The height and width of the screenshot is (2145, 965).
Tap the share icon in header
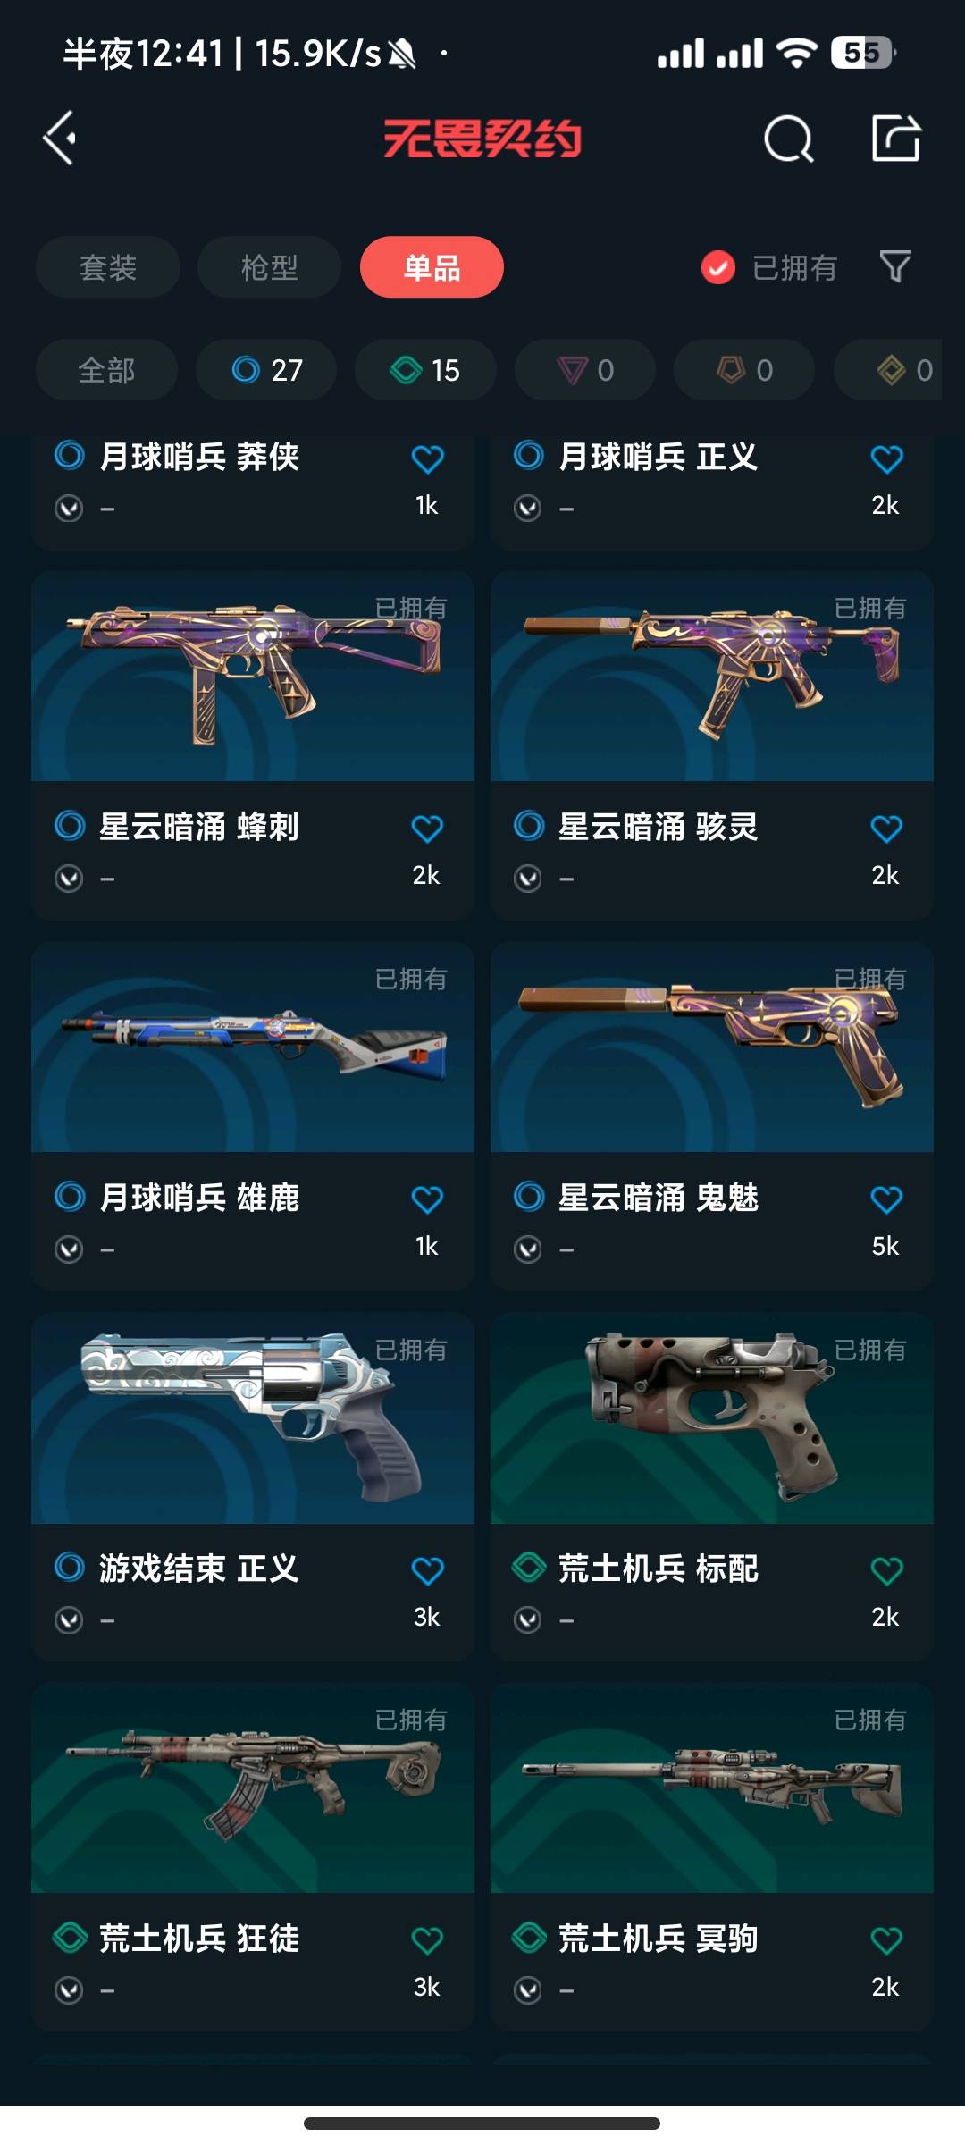click(x=896, y=138)
